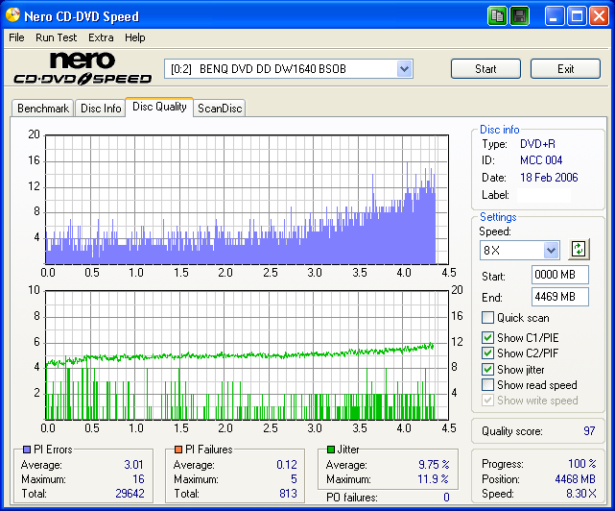This screenshot has height=511, width=615.
Task: Open the BENQ DVD drive selection dropdown
Action: coord(404,68)
